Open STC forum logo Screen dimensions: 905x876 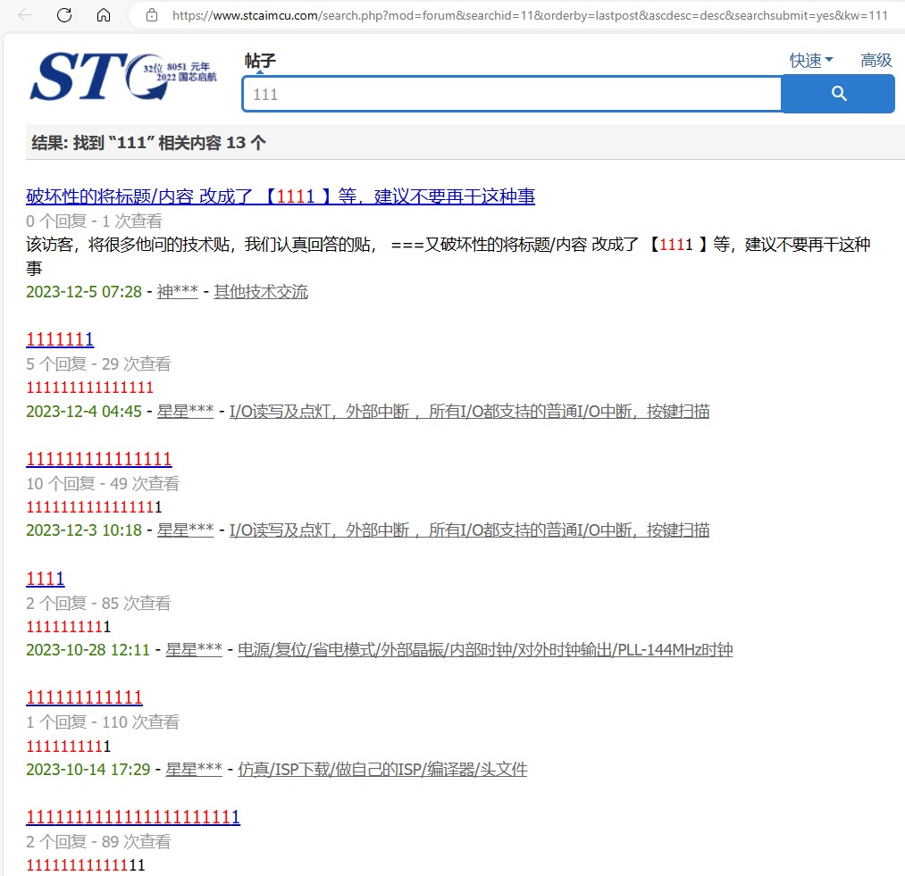pyautogui.click(x=123, y=77)
